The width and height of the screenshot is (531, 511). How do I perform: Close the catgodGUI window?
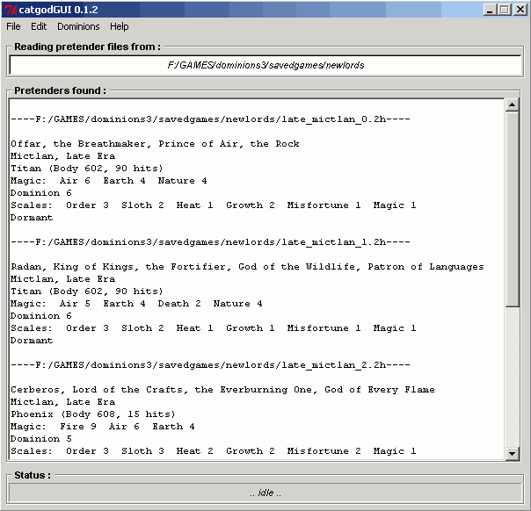coord(520,9)
